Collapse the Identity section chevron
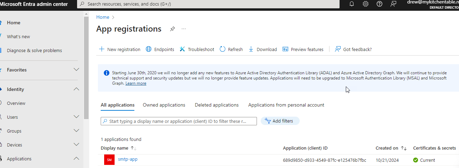This screenshot has width=459, height=168. pos(77,89)
